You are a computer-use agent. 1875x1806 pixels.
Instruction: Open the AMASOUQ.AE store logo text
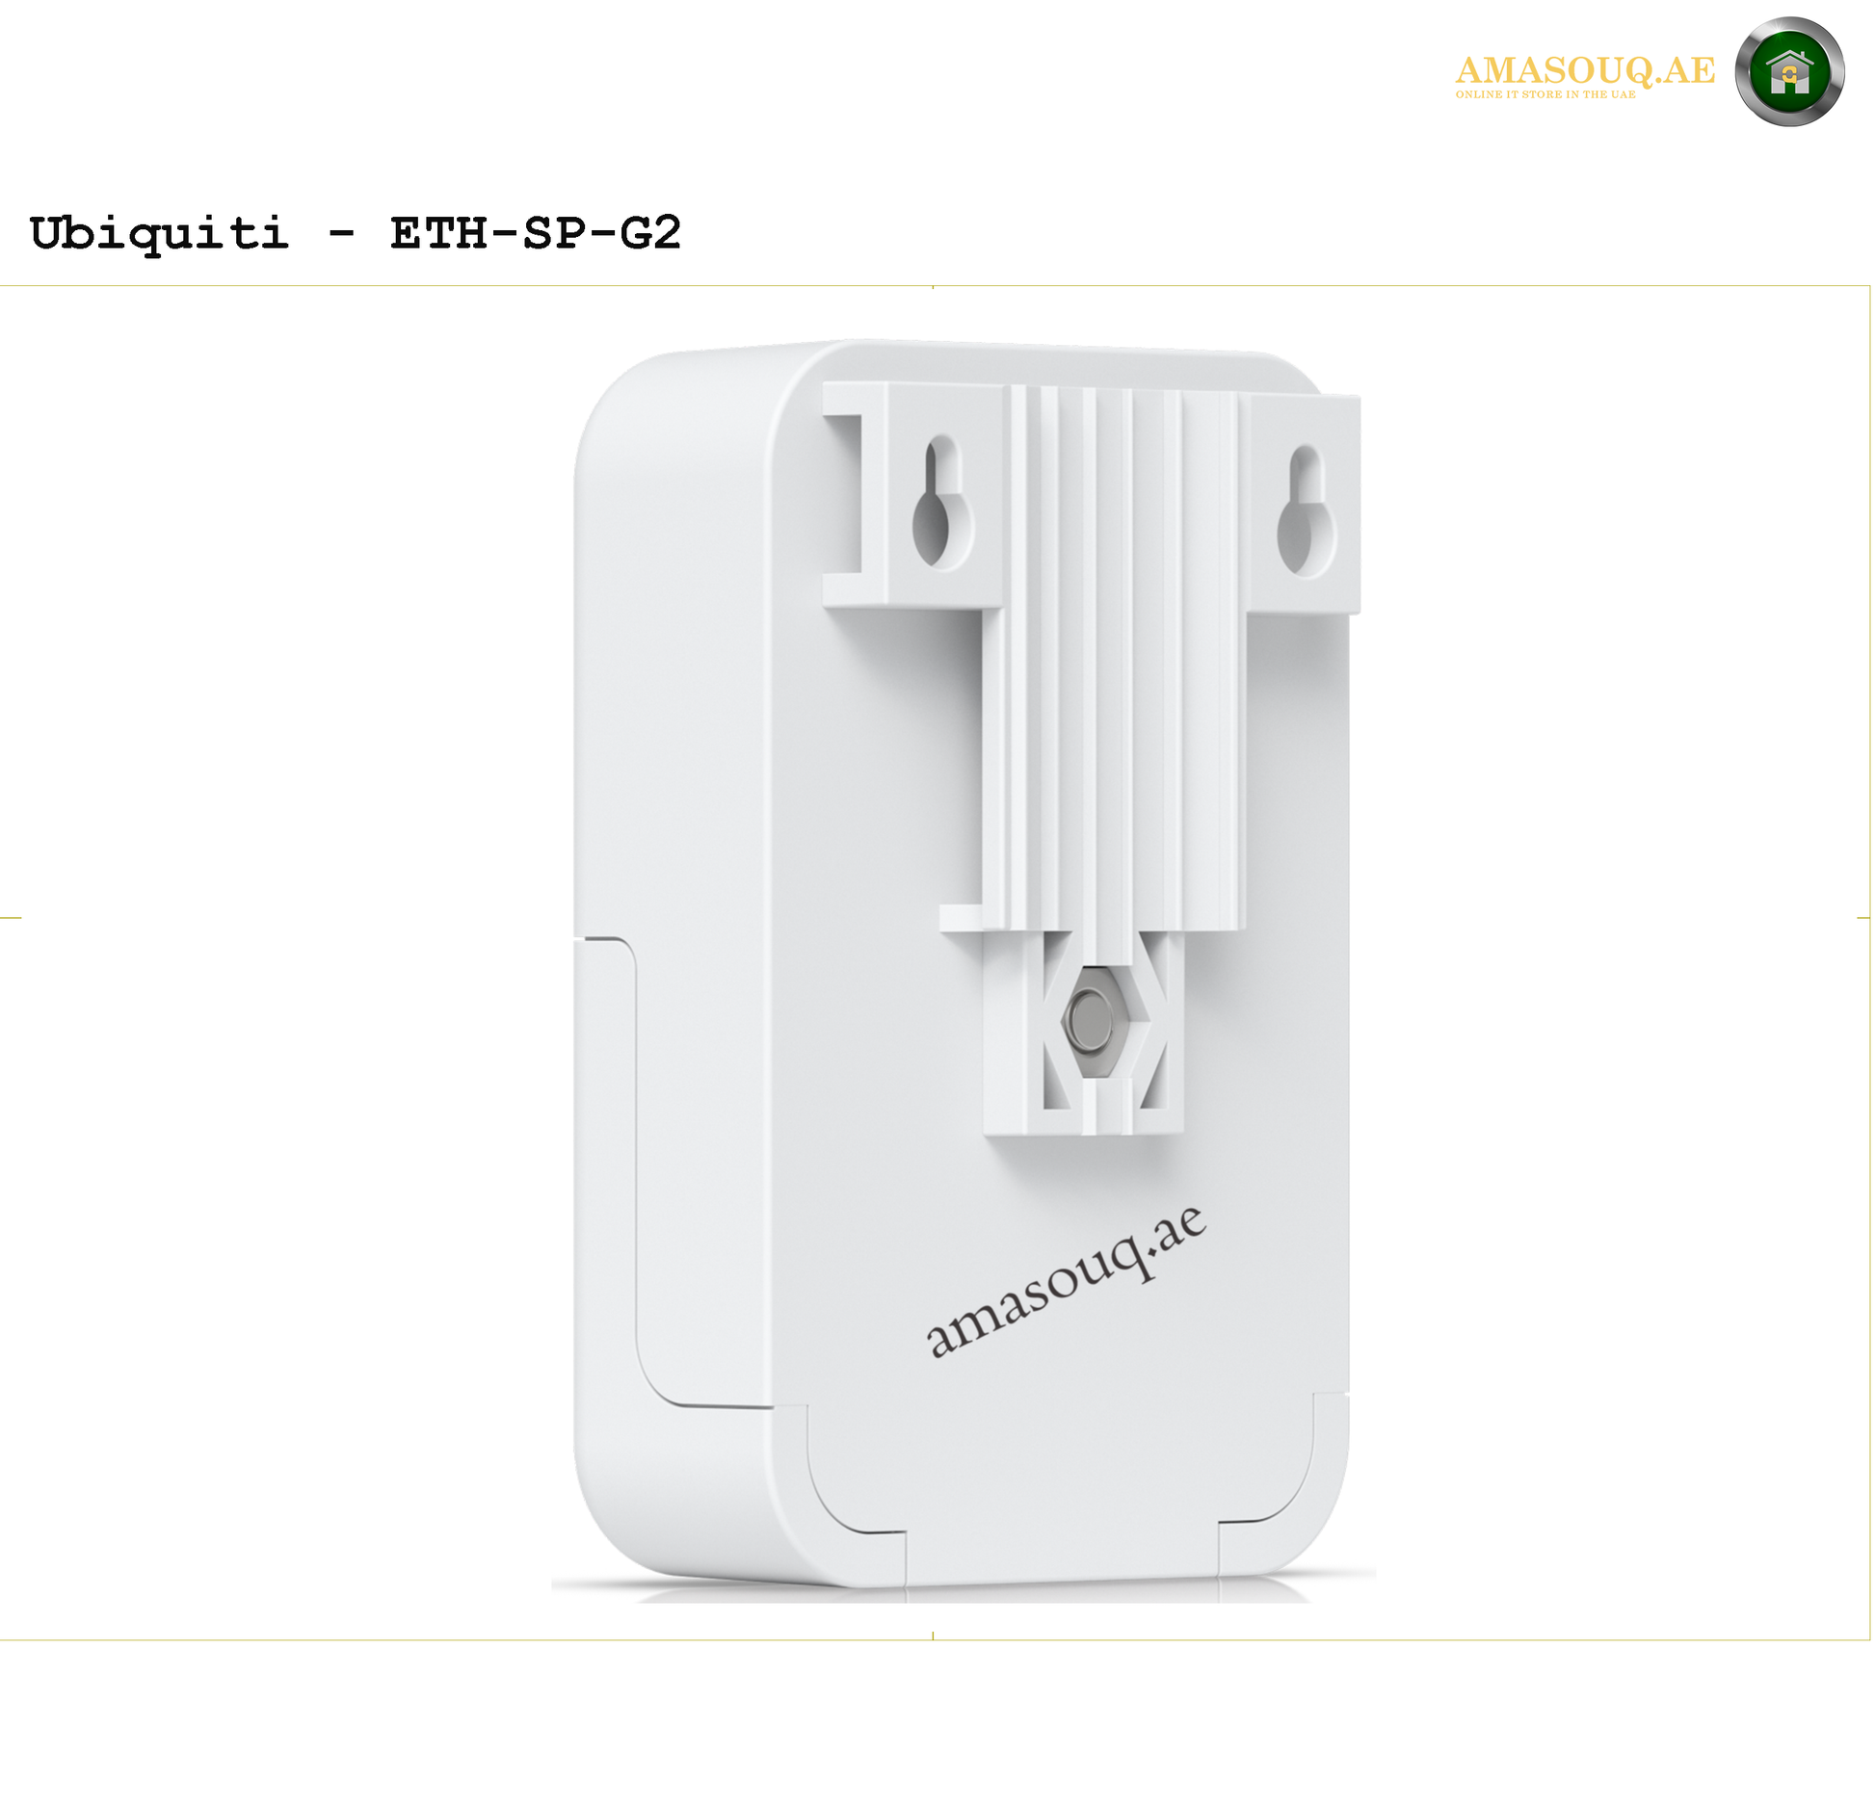coord(1585,70)
